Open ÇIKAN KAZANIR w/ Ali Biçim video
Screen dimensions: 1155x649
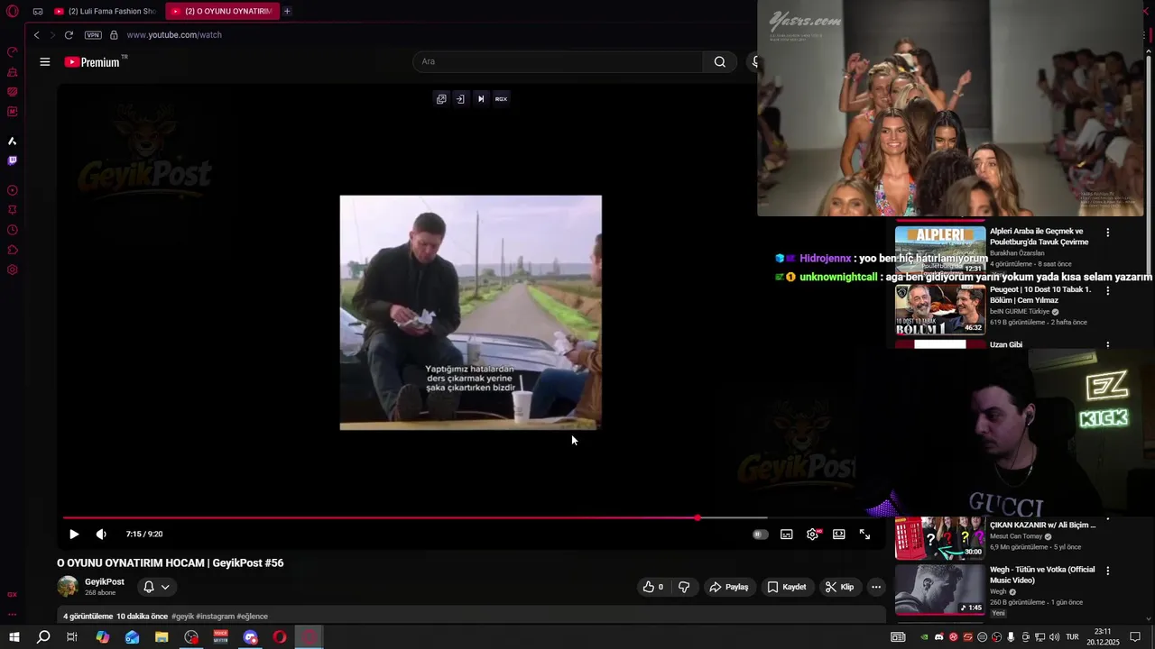(940, 538)
